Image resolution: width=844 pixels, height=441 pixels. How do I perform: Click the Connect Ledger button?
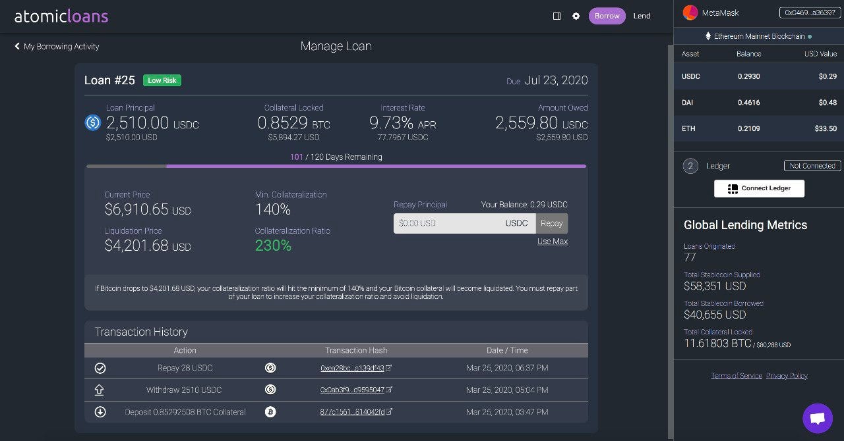(759, 188)
